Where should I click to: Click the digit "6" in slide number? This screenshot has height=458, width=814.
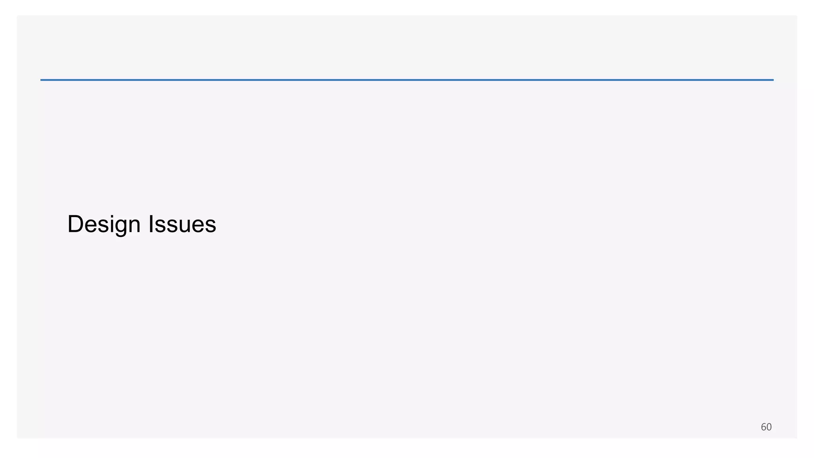point(763,427)
